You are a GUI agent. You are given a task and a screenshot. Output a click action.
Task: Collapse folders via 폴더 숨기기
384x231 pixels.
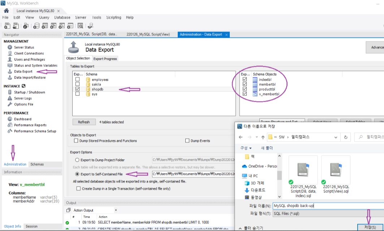[251, 228]
